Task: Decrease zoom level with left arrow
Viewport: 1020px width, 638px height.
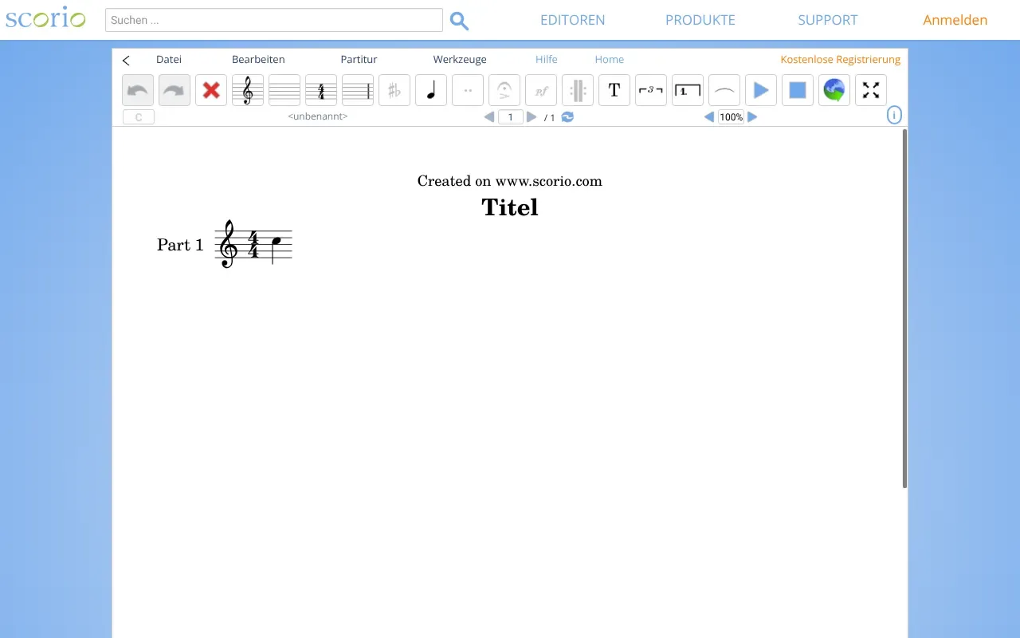Action: pyautogui.click(x=708, y=117)
